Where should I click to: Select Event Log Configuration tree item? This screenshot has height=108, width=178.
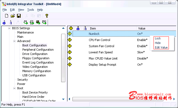point(38,62)
